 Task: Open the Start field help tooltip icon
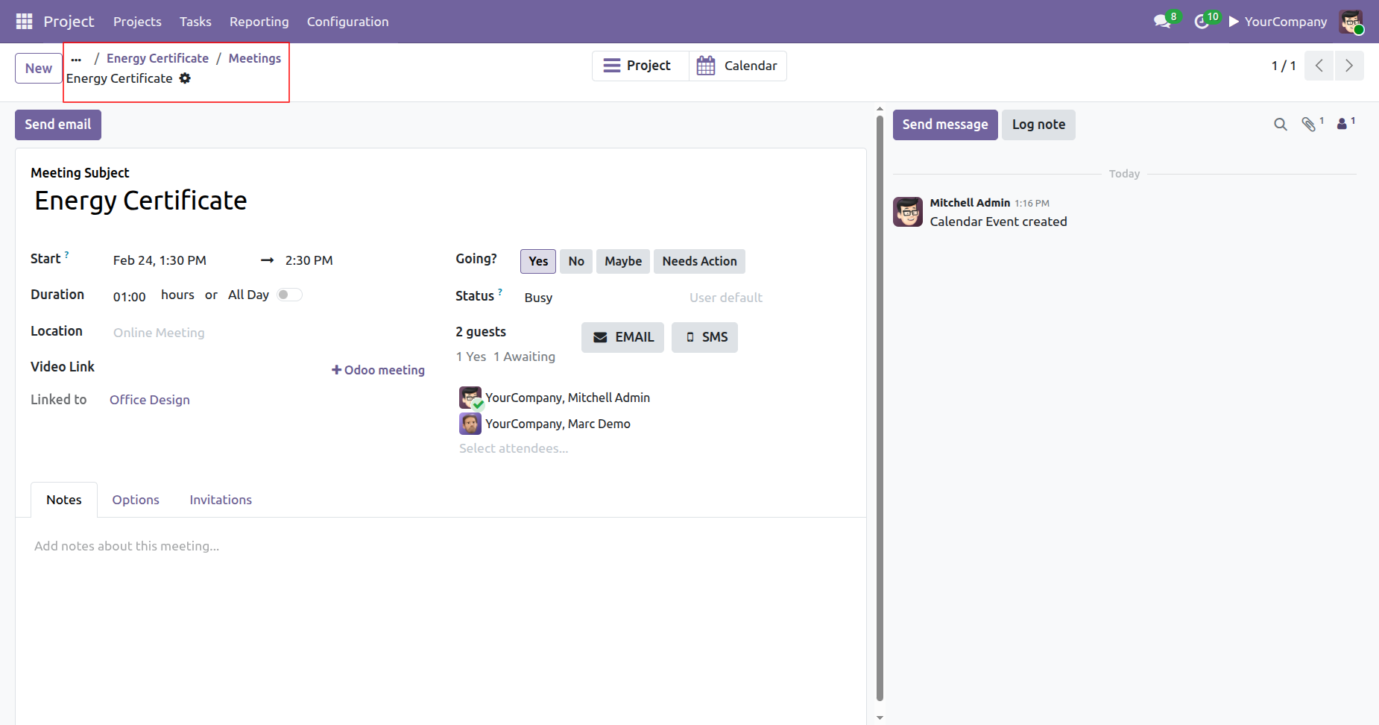[66, 255]
